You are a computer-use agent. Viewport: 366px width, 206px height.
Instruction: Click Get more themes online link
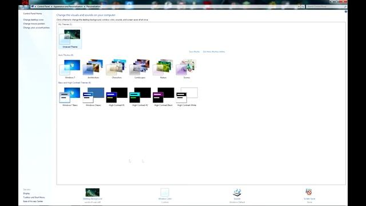[214, 51]
